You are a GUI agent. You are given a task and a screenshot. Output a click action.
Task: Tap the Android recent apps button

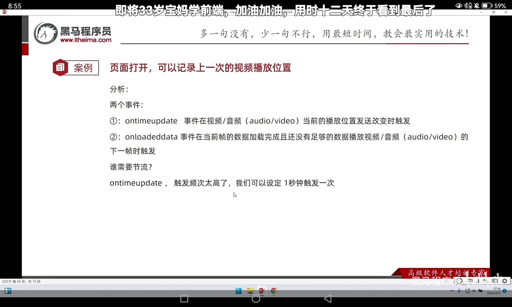coord(184,299)
